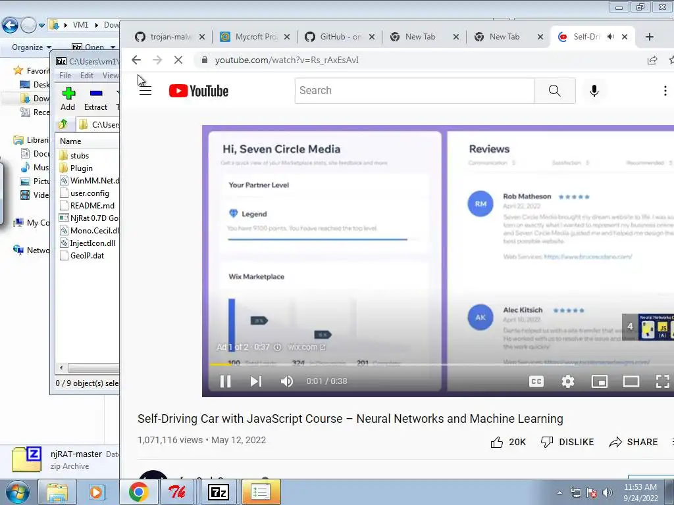This screenshot has height=505, width=674.
Task: Enter full screen video mode
Action: point(662,381)
